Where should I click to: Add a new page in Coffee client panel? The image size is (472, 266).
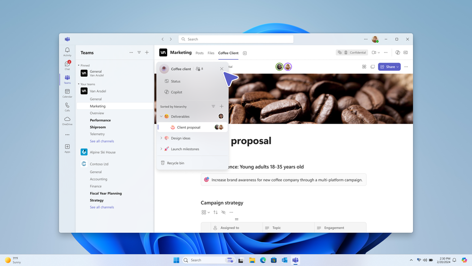point(222,106)
